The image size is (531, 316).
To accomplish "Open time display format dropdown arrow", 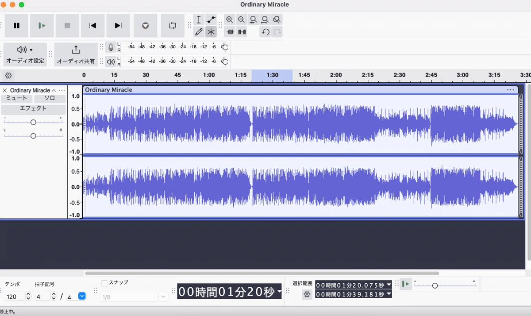I will click(279, 292).
